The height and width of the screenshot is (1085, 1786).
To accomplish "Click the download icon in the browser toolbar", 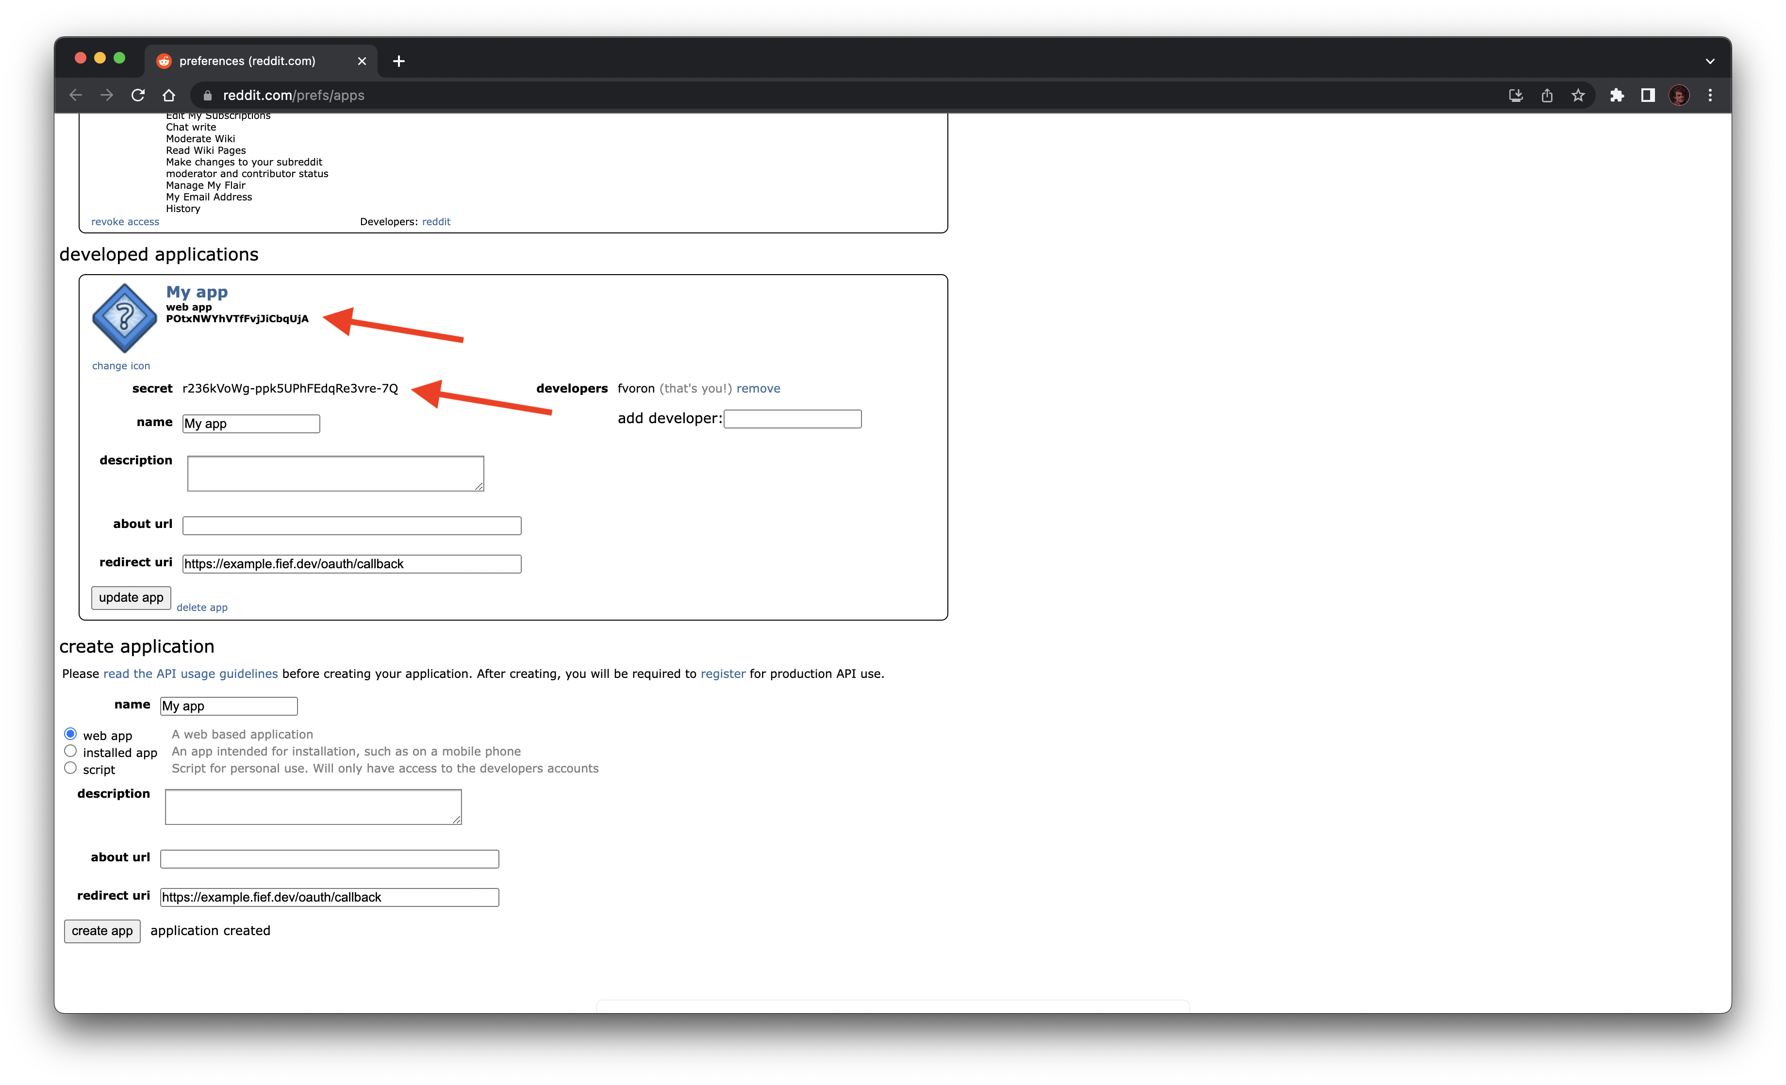I will (x=1515, y=95).
